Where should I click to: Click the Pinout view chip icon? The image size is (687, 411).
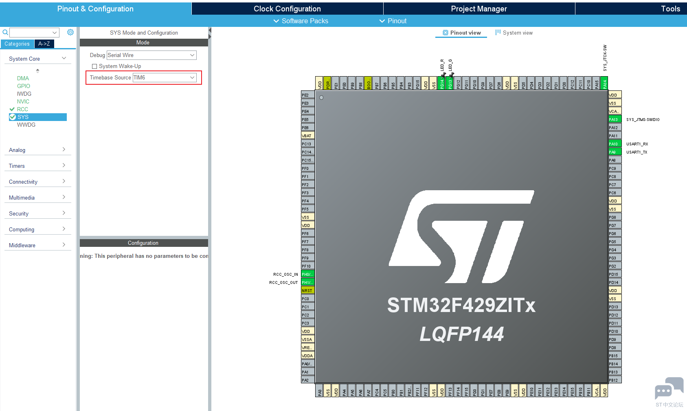pyautogui.click(x=446, y=33)
